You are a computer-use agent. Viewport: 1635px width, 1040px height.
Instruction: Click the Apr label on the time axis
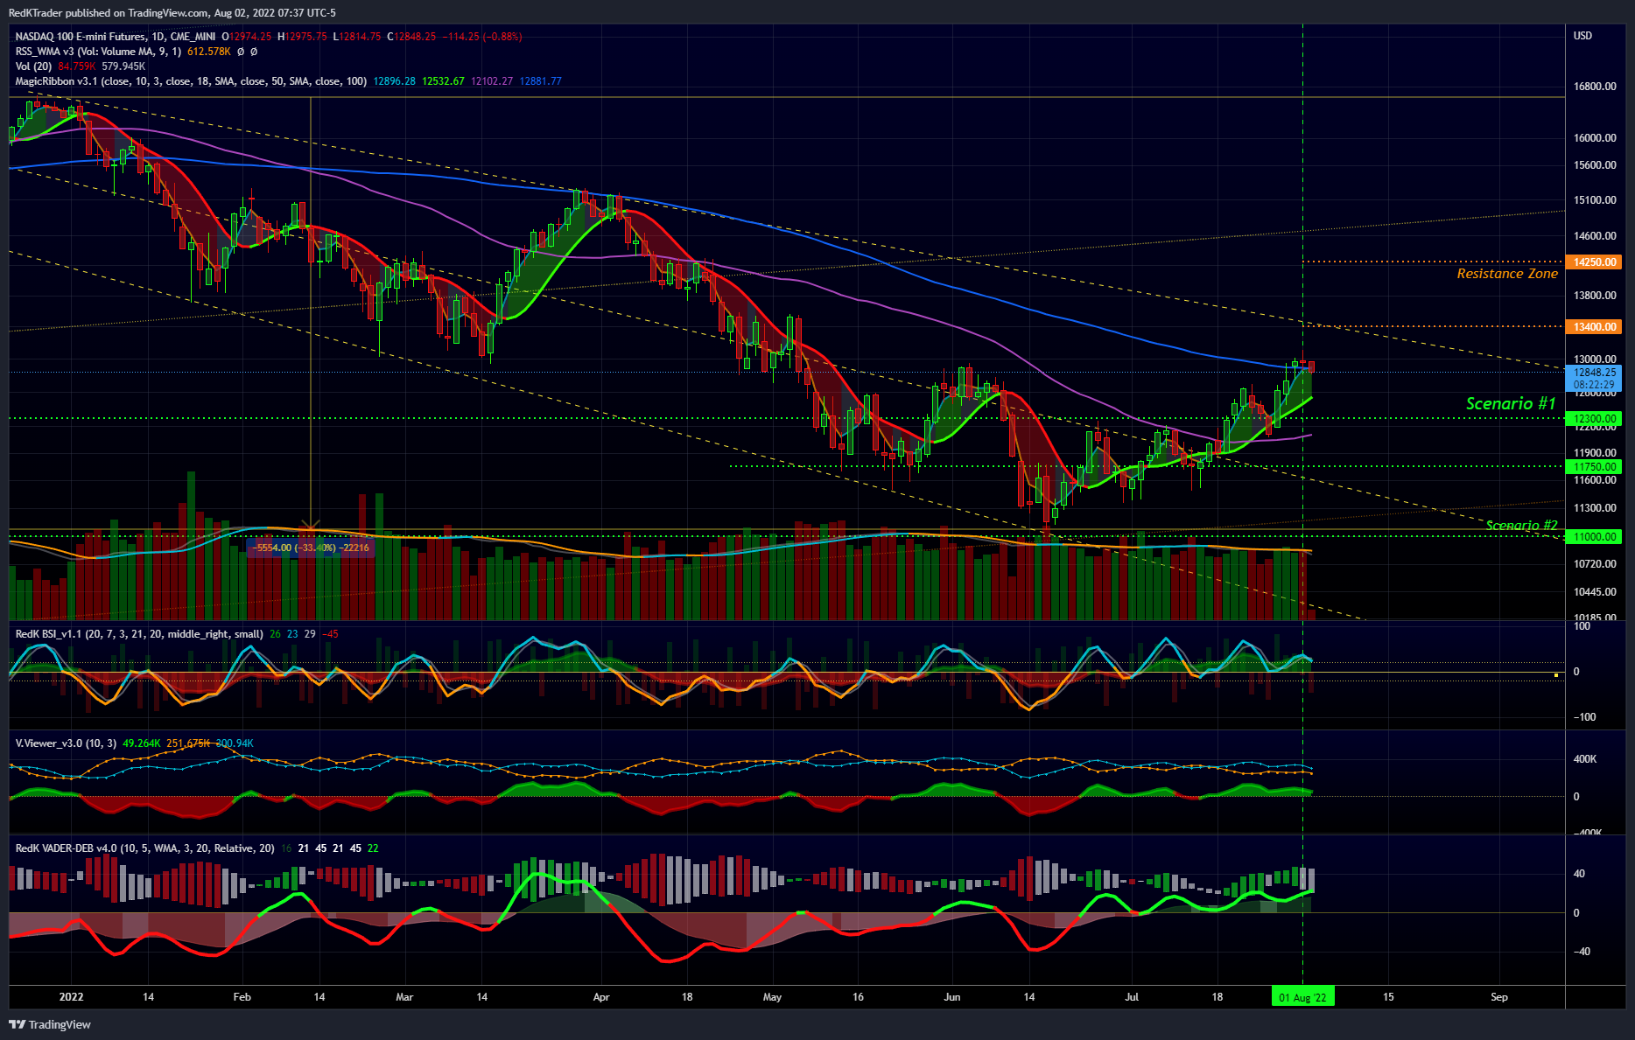601,997
